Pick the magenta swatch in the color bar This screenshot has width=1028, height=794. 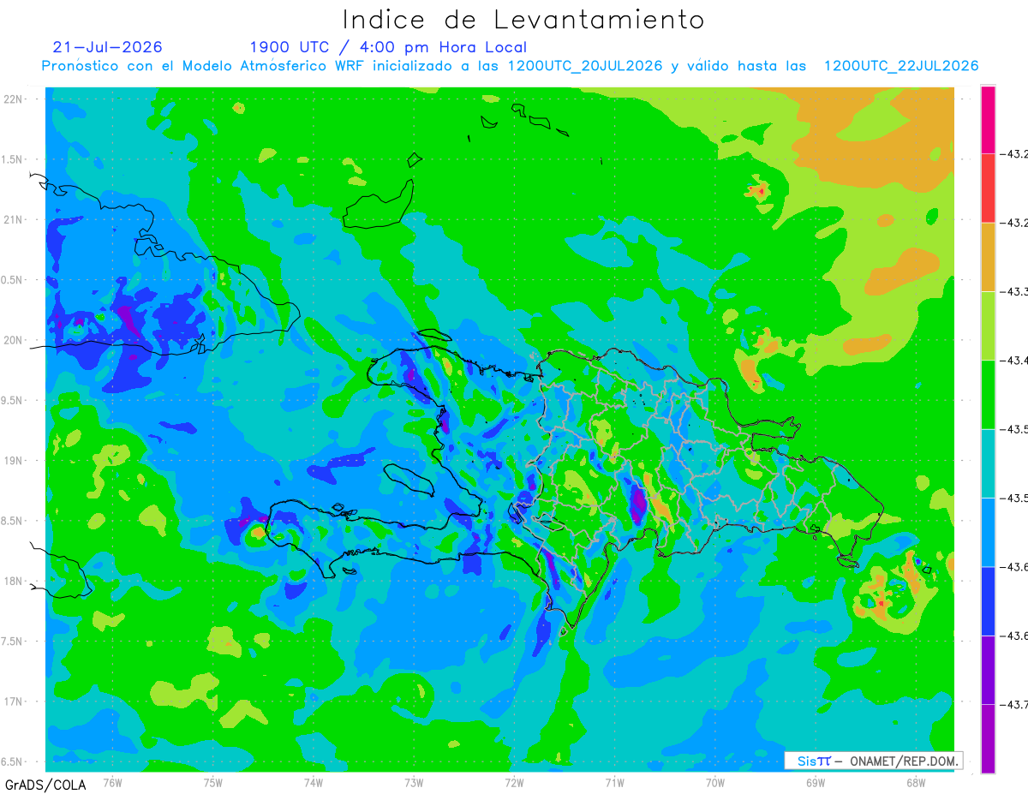[988, 120]
